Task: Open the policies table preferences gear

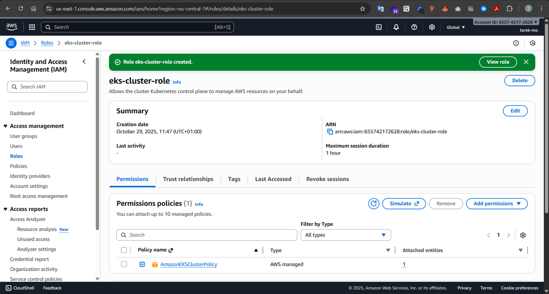Action: point(523,235)
